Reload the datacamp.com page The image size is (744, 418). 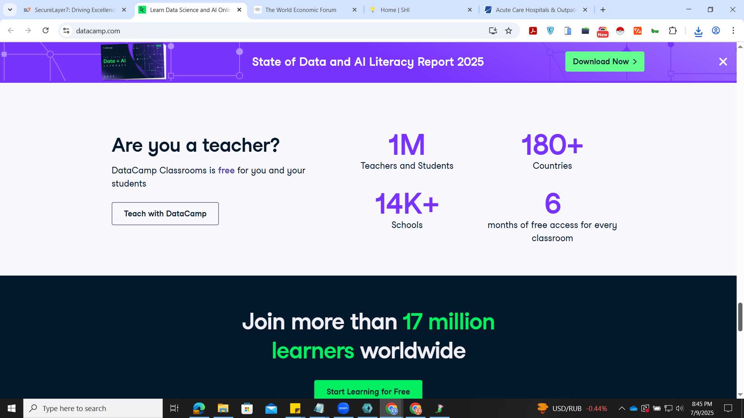point(45,31)
